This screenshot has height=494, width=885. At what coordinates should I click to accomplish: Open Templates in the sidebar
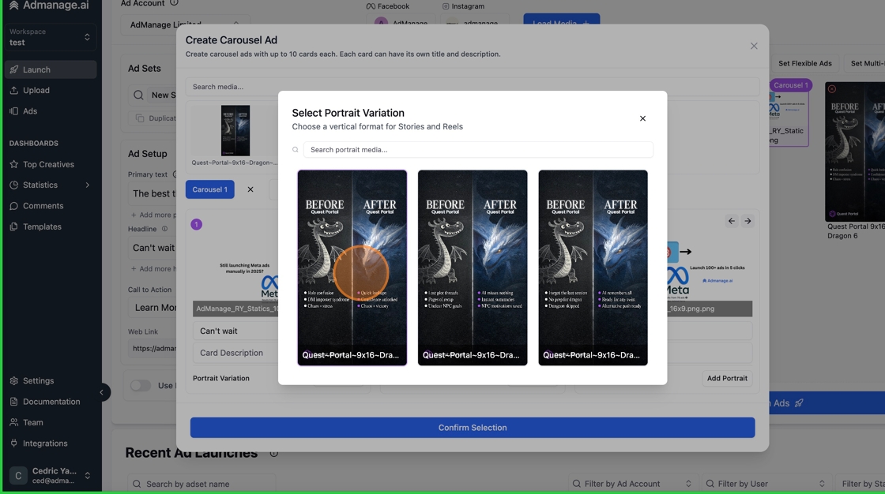51,226
